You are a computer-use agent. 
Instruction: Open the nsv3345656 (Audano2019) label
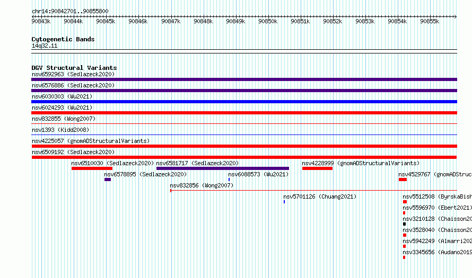coord(437,252)
